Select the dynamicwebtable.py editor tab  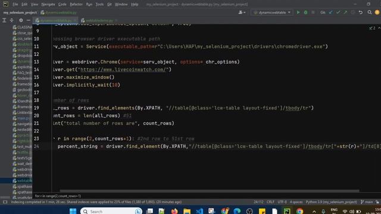[56, 20]
